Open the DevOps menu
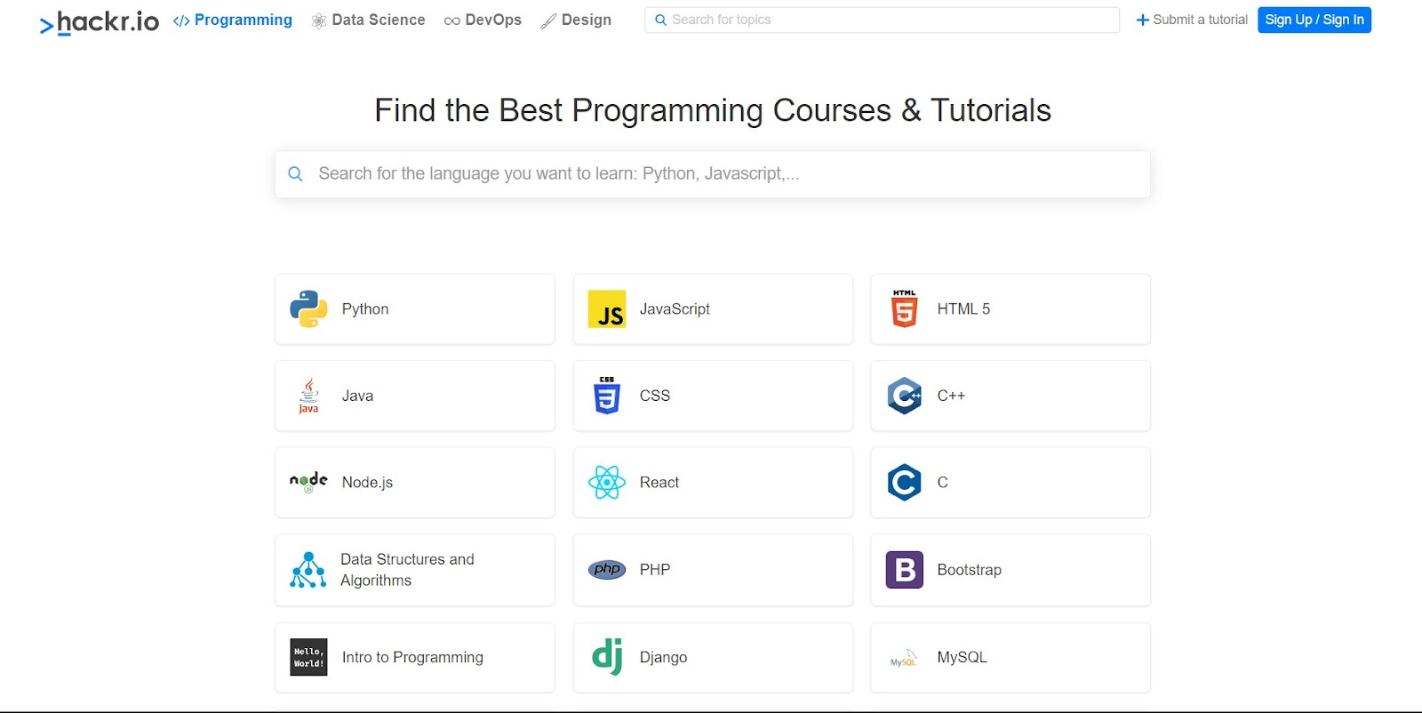Screen dimensions: 1422x713 click(483, 20)
